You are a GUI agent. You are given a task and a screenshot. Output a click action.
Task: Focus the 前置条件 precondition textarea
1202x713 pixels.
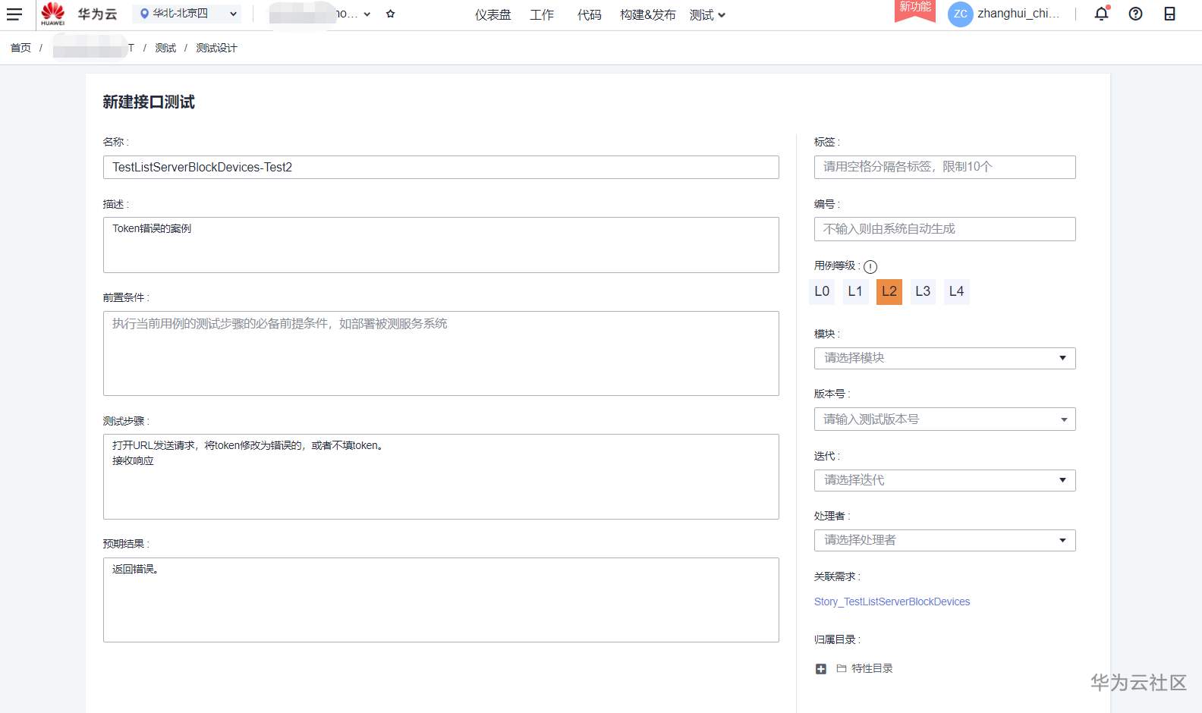coord(441,353)
